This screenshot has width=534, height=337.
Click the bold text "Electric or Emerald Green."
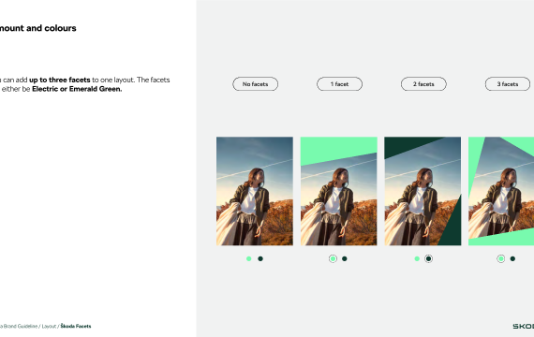point(77,89)
